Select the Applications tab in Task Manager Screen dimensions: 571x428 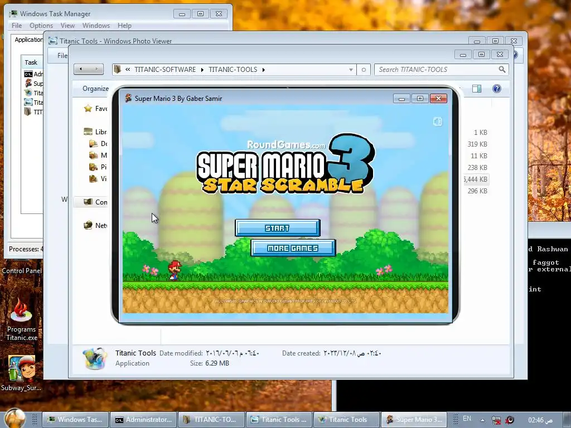point(28,40)
